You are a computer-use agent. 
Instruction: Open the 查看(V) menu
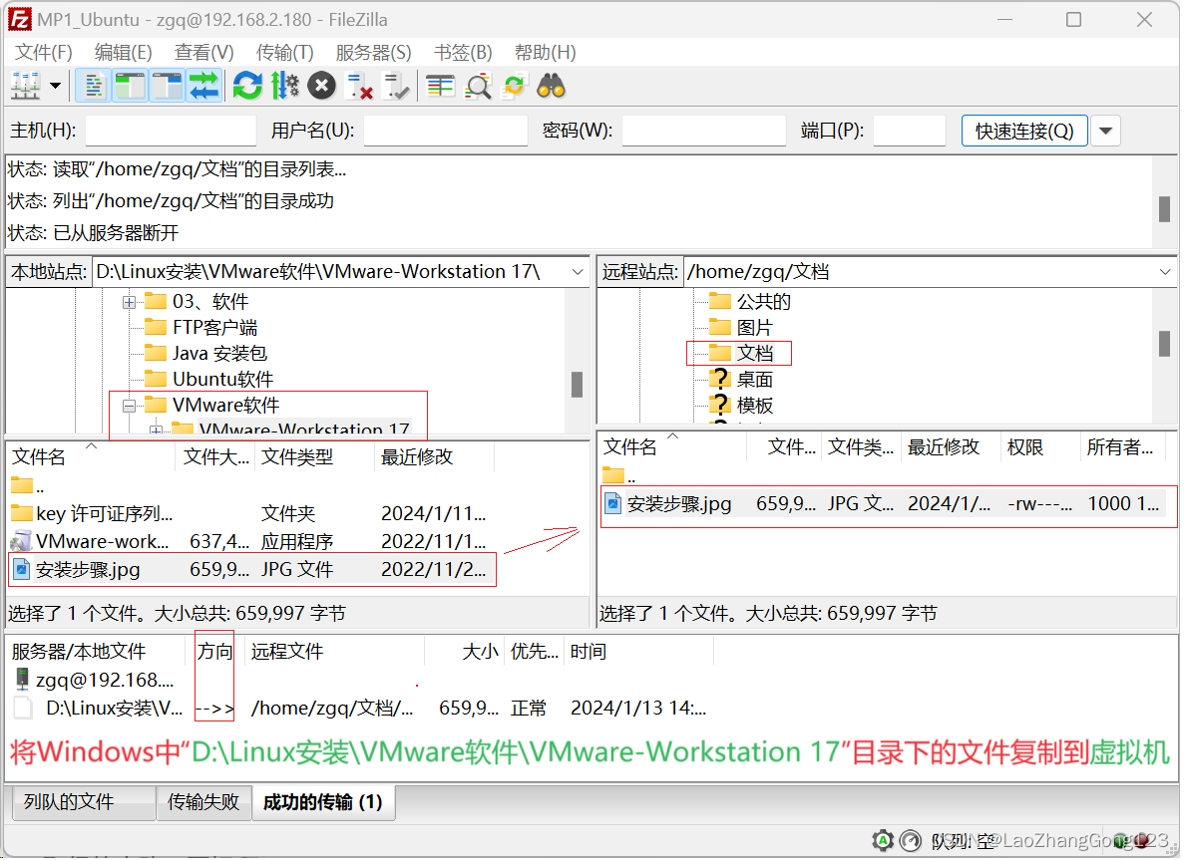(203, 52)
